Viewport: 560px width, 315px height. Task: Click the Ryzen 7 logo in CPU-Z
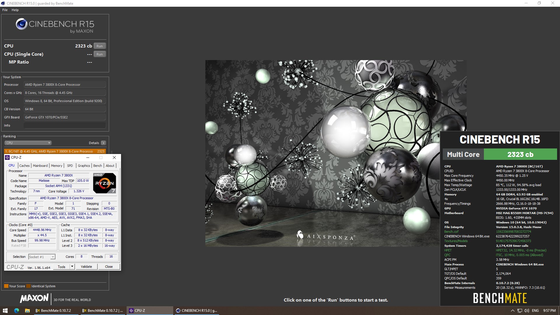pos(105,183)
